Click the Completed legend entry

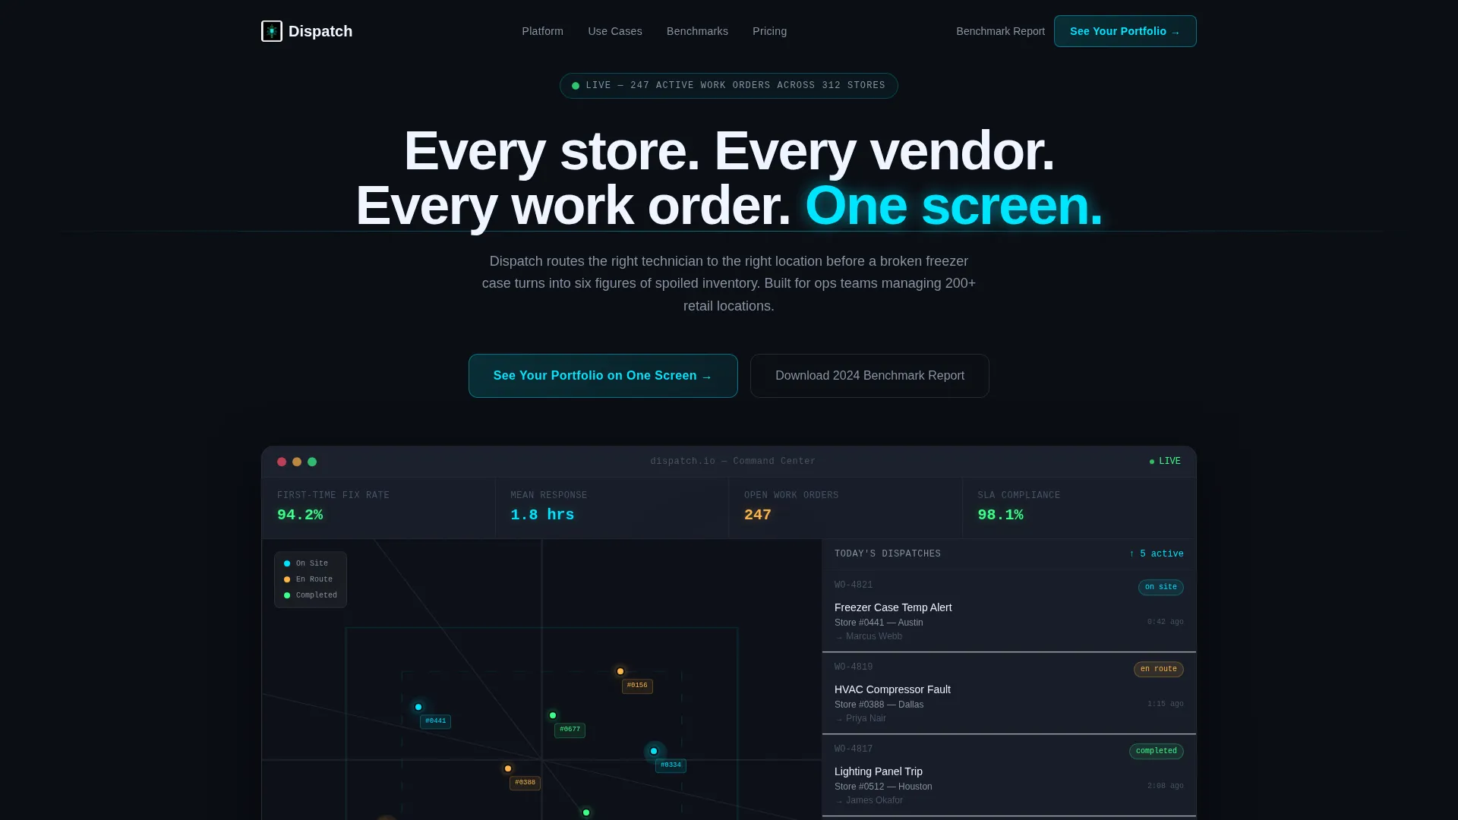[x=311, y=595]
